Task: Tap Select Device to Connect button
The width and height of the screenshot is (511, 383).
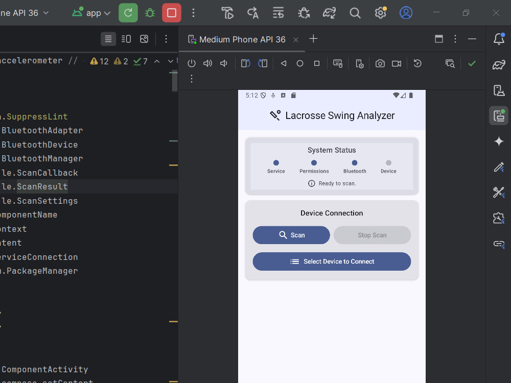Action: coord(332,261)
